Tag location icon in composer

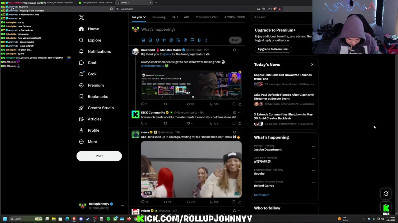pyautogui.click(x=185, y=40)
